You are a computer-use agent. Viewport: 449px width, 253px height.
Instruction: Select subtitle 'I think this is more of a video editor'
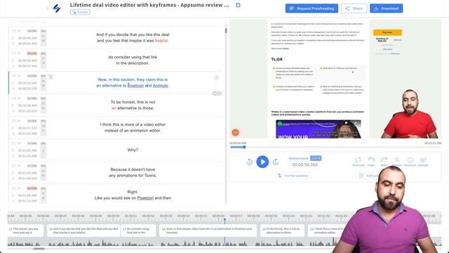133,127
